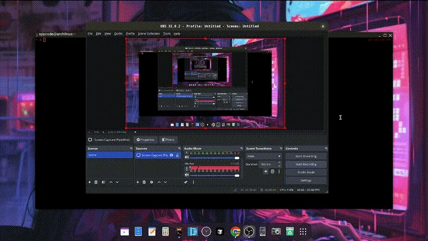Add a new scene with plus icon
Viewport: 428px width, 241px height.
pos(89,182)
